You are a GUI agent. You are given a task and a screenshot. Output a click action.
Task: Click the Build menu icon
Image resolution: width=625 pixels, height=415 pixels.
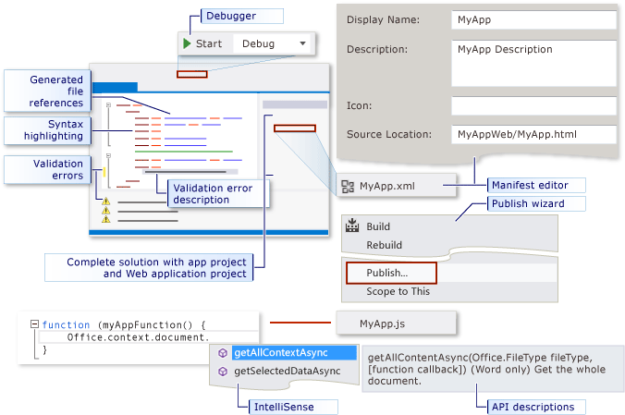click(x=352, y=226)
